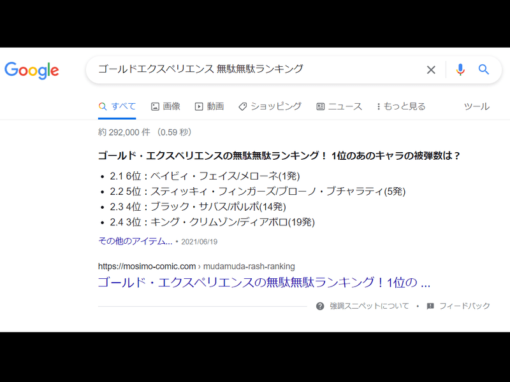Viewport: 510px width, 382px height.
Task: Click the blue magnifier search button
Action: (484, 70)
